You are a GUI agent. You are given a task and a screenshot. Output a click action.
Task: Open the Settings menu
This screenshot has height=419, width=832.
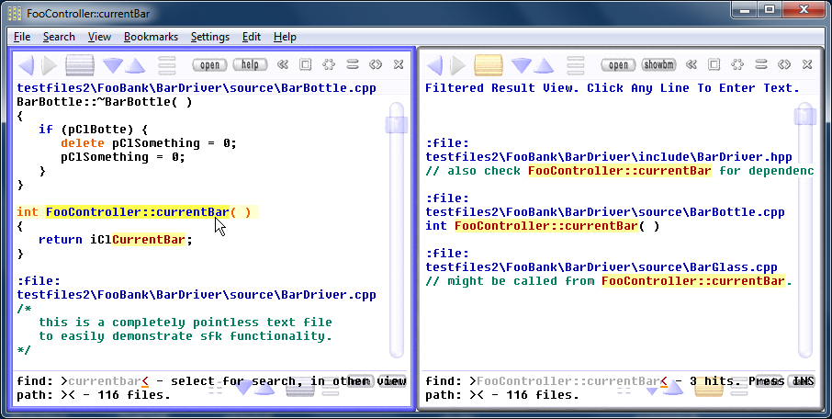pyautogui.click(x=210, y=37)
